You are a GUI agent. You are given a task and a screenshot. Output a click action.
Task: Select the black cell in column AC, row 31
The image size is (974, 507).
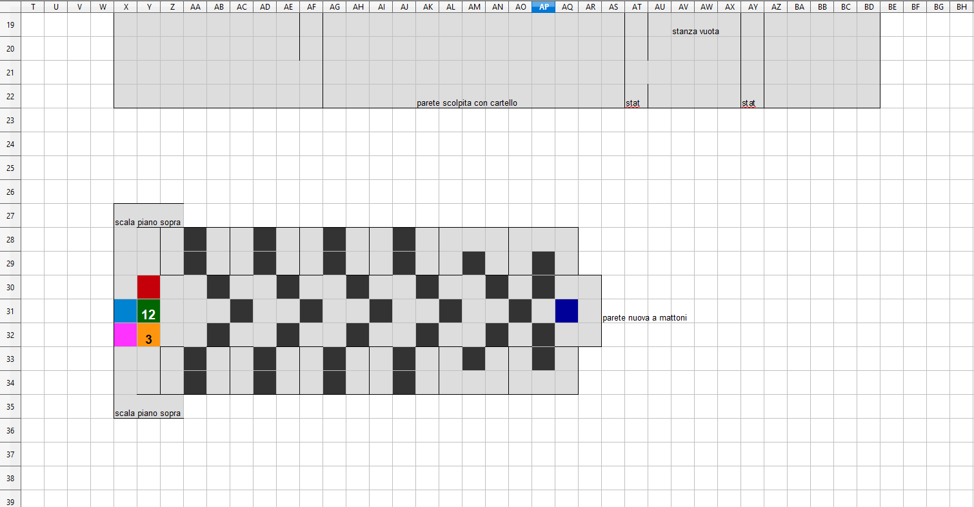click(x=241, y=311)
